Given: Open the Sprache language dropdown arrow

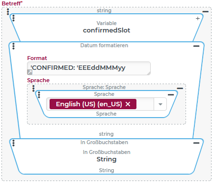Looking at the screenshot, I should point(160,104).
